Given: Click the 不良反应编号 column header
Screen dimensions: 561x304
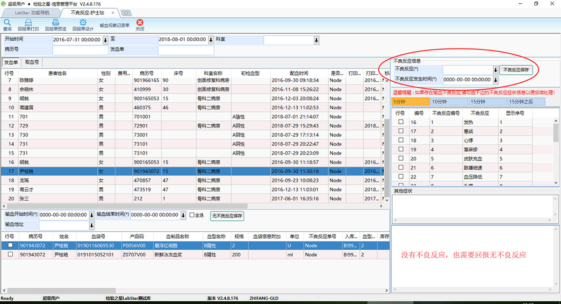Looking at the screenshot, I should click(446, 113).
